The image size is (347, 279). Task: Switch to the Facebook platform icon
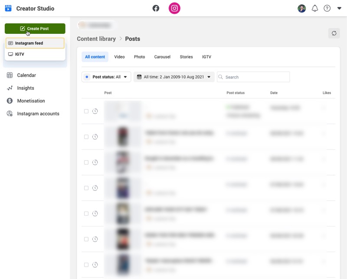[156, 8]
